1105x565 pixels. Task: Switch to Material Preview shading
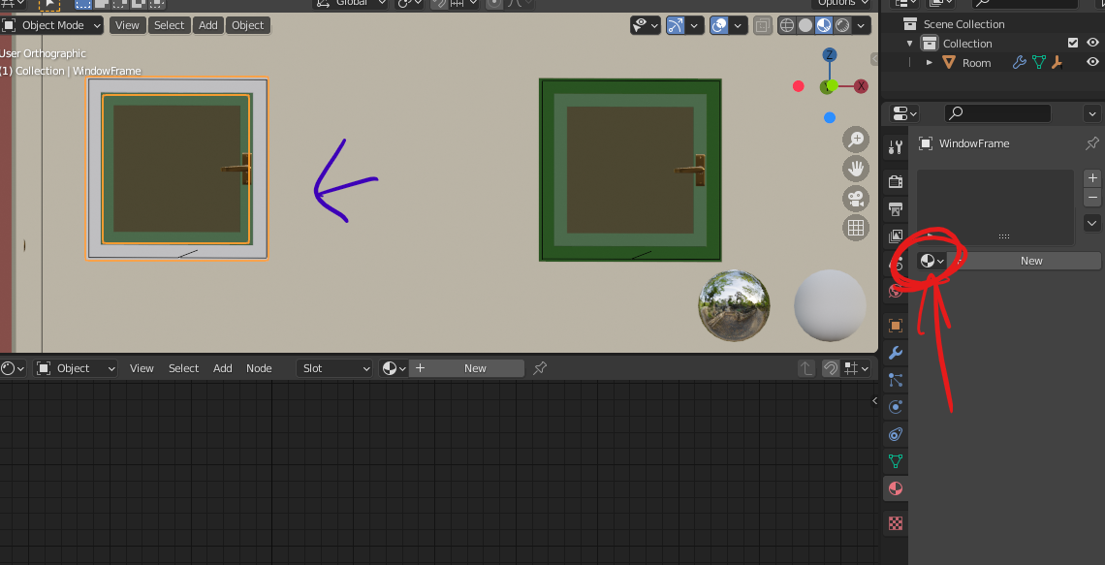pos(823,26)
